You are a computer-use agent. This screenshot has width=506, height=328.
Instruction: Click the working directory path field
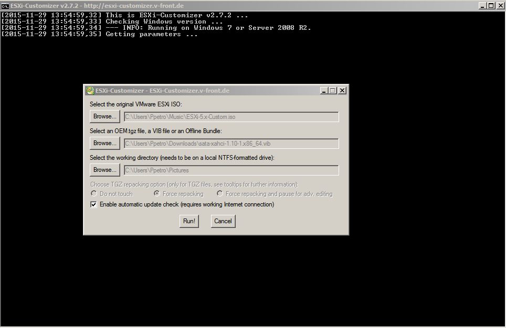[x=231, y=170]
